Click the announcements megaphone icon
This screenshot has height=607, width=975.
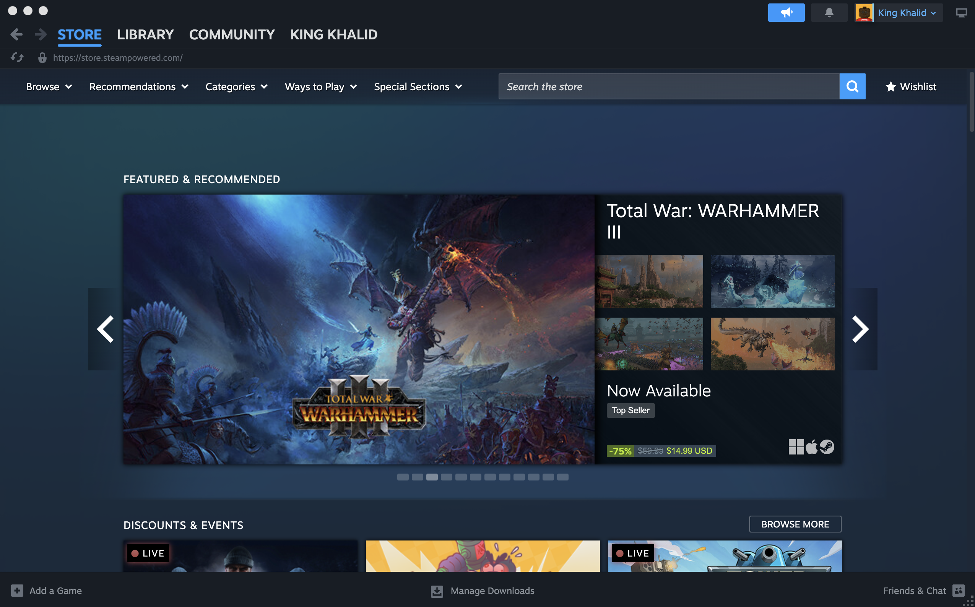tap(786, 13)
